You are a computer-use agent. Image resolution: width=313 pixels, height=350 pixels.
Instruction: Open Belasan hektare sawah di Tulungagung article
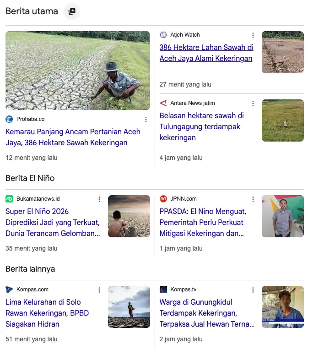(x=201, y=126)
